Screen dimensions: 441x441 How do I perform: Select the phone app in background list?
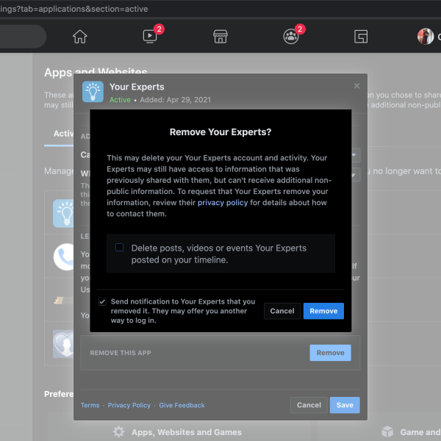(x=64, y=257)
